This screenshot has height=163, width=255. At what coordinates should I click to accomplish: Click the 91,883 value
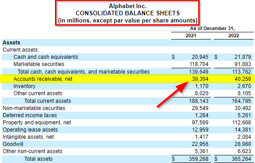click(x=243, y=64)
